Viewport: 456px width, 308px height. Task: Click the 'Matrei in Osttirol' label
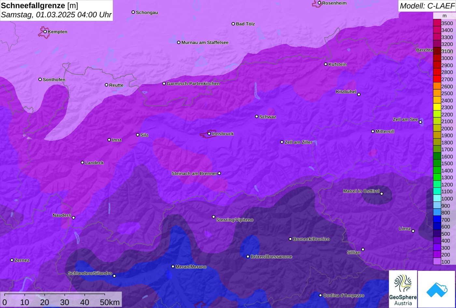coord(361,191)
